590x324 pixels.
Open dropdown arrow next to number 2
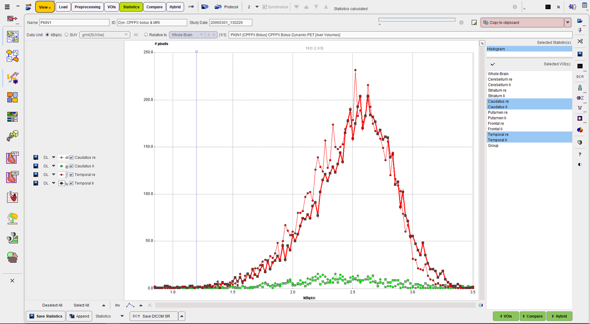tap(257, 7)
